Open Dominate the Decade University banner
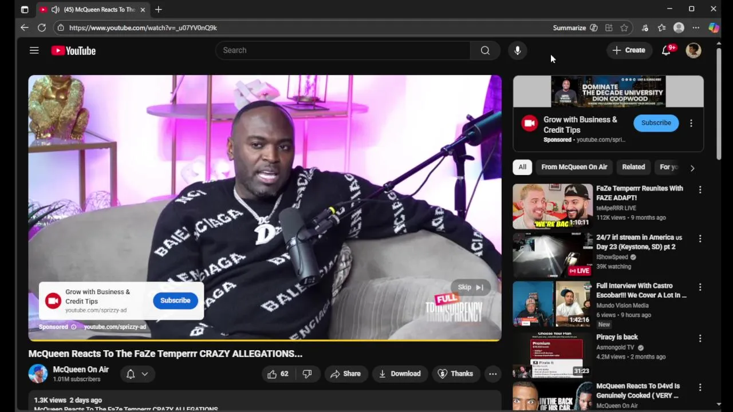 tap(608, 92)
